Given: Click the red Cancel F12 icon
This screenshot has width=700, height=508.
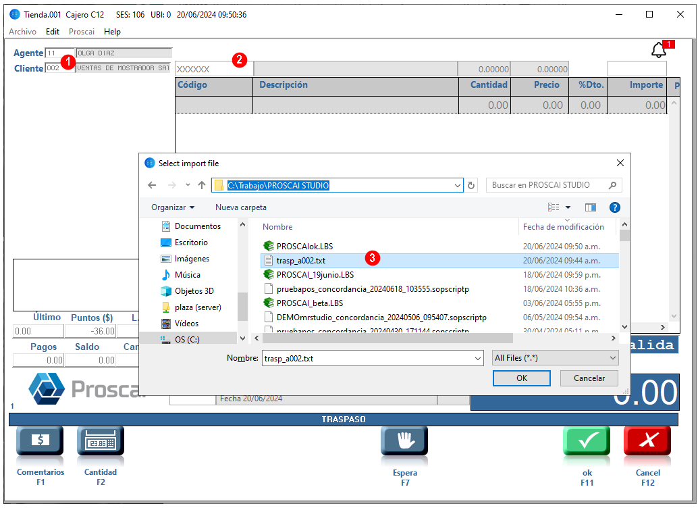Looking at the screenshot, I should (x=647, y=441).
